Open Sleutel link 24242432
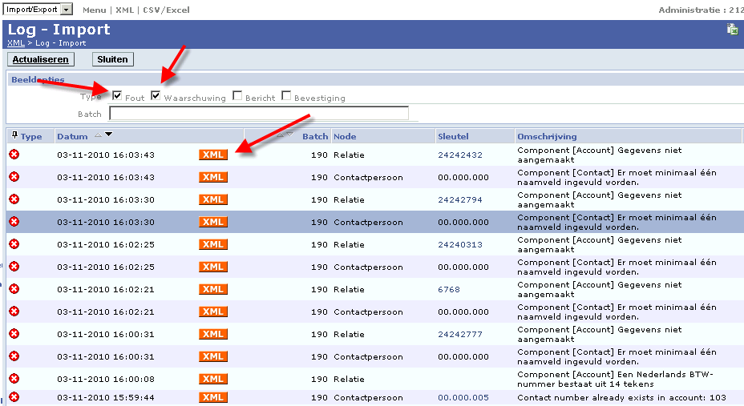This screenshot has width=744, height=406. (x=460, y=155)
